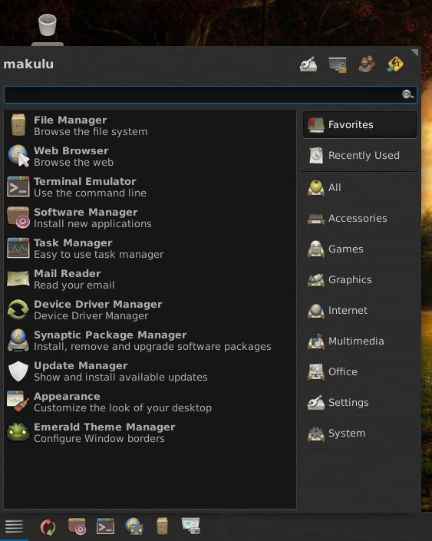Open the Games category
The image size is (432, 541).
point(360,249)
